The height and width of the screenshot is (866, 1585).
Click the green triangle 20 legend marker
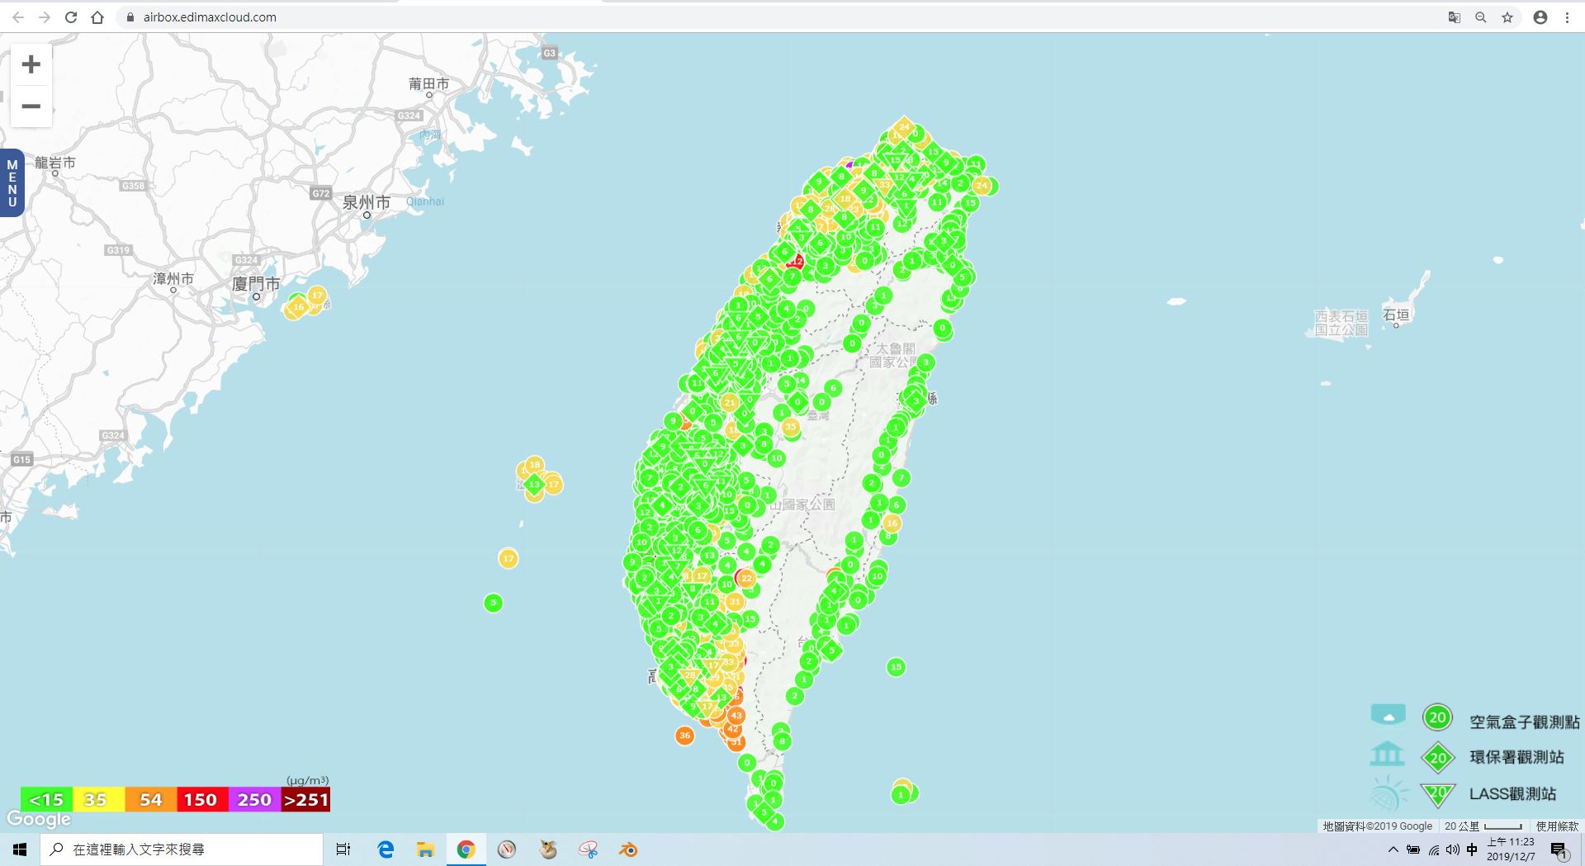point(1438,794)
